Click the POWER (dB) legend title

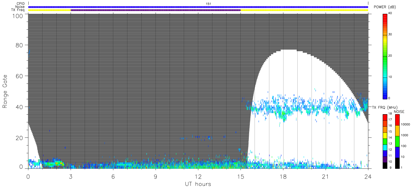(385, 7)
